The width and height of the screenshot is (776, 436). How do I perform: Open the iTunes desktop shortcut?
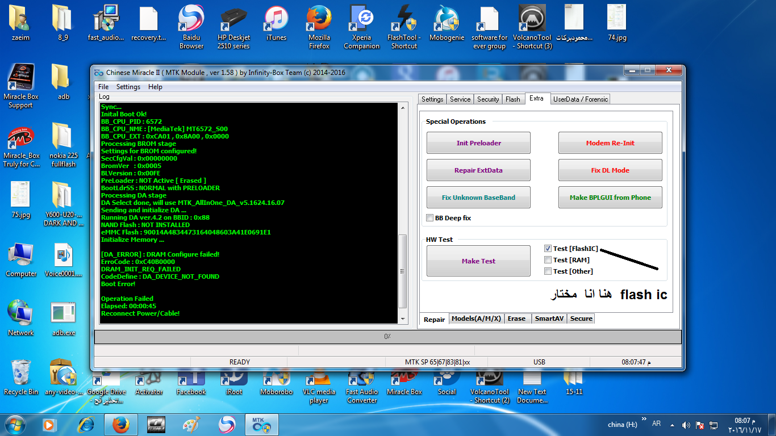pyautogui.click(x=277, y=23)
